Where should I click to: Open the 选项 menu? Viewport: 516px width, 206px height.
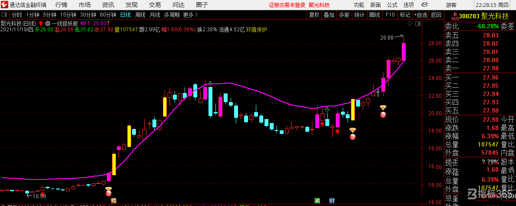pos(409,5)
